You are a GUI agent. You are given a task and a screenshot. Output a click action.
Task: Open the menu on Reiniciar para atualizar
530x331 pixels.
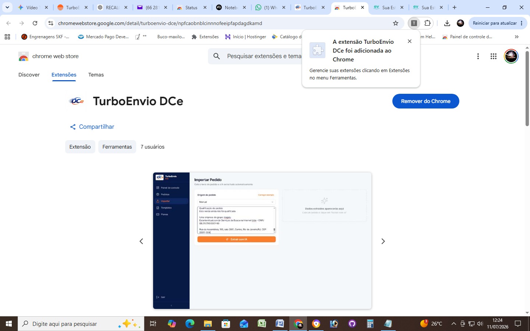tap(522, 23)
